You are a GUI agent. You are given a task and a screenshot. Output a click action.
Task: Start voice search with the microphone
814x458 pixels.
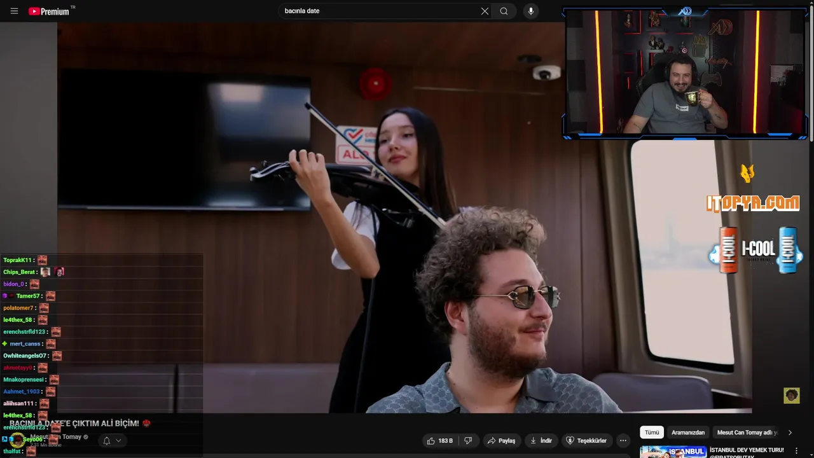(x=531, y=11)
